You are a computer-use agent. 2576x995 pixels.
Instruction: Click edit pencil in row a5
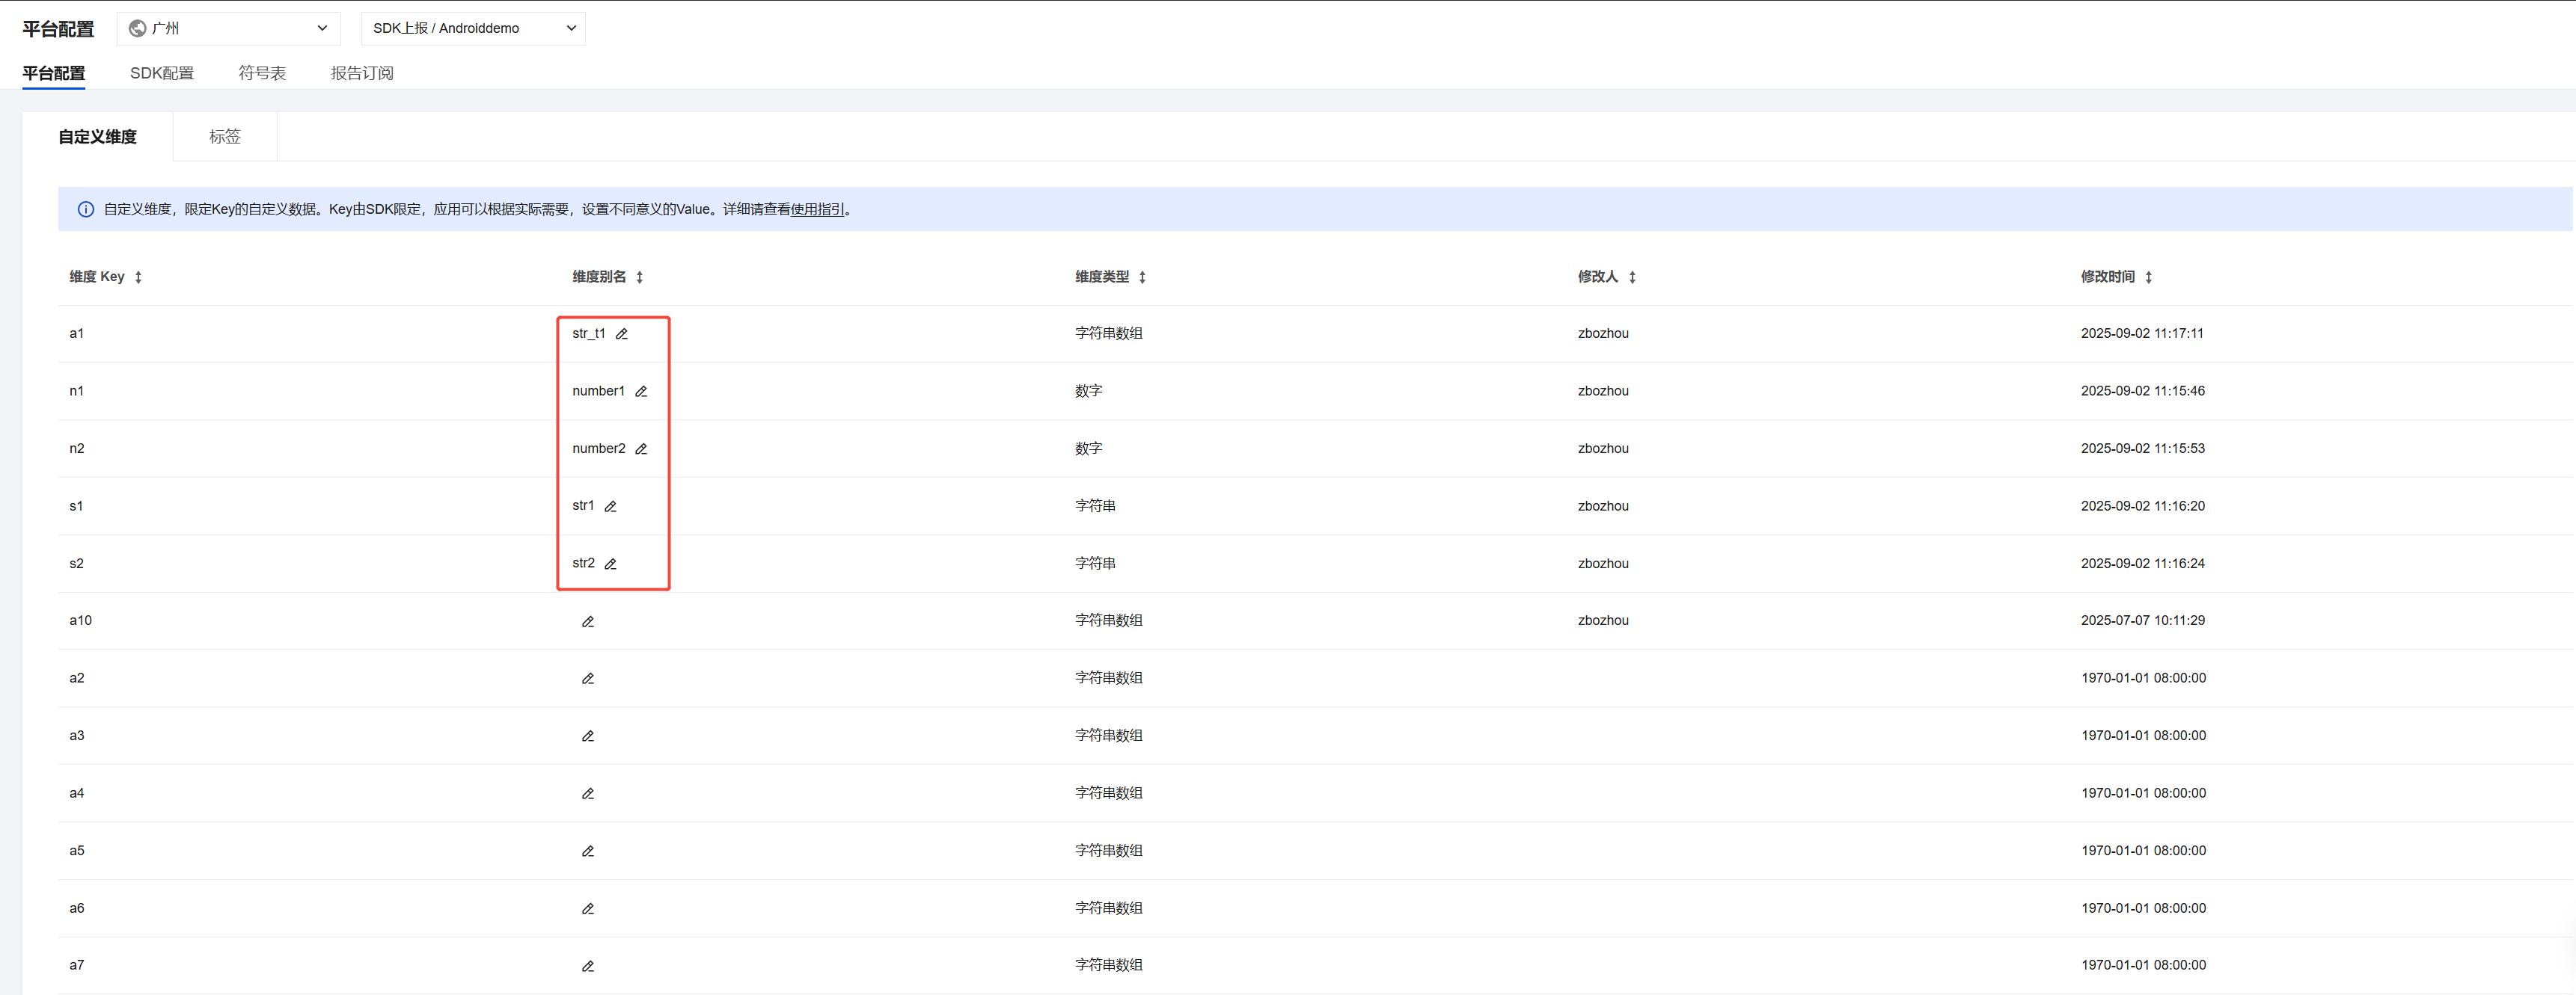tap(588, 851)
